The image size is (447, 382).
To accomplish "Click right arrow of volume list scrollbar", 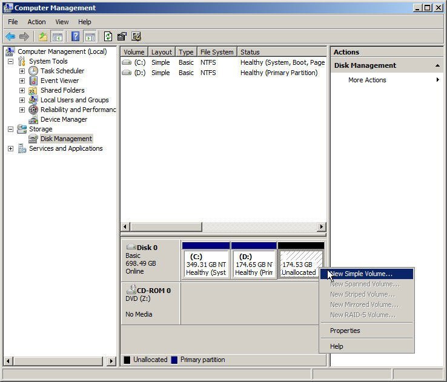I will [321, 227].
